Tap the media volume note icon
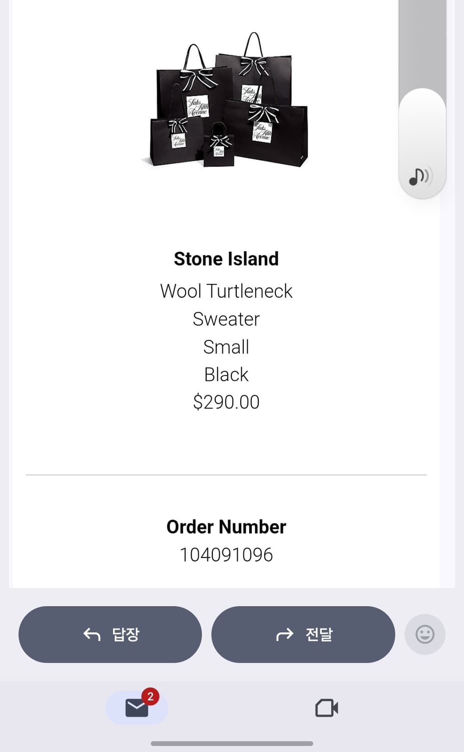464x752 pixels. pyautogui.click(x=419, y=176)
